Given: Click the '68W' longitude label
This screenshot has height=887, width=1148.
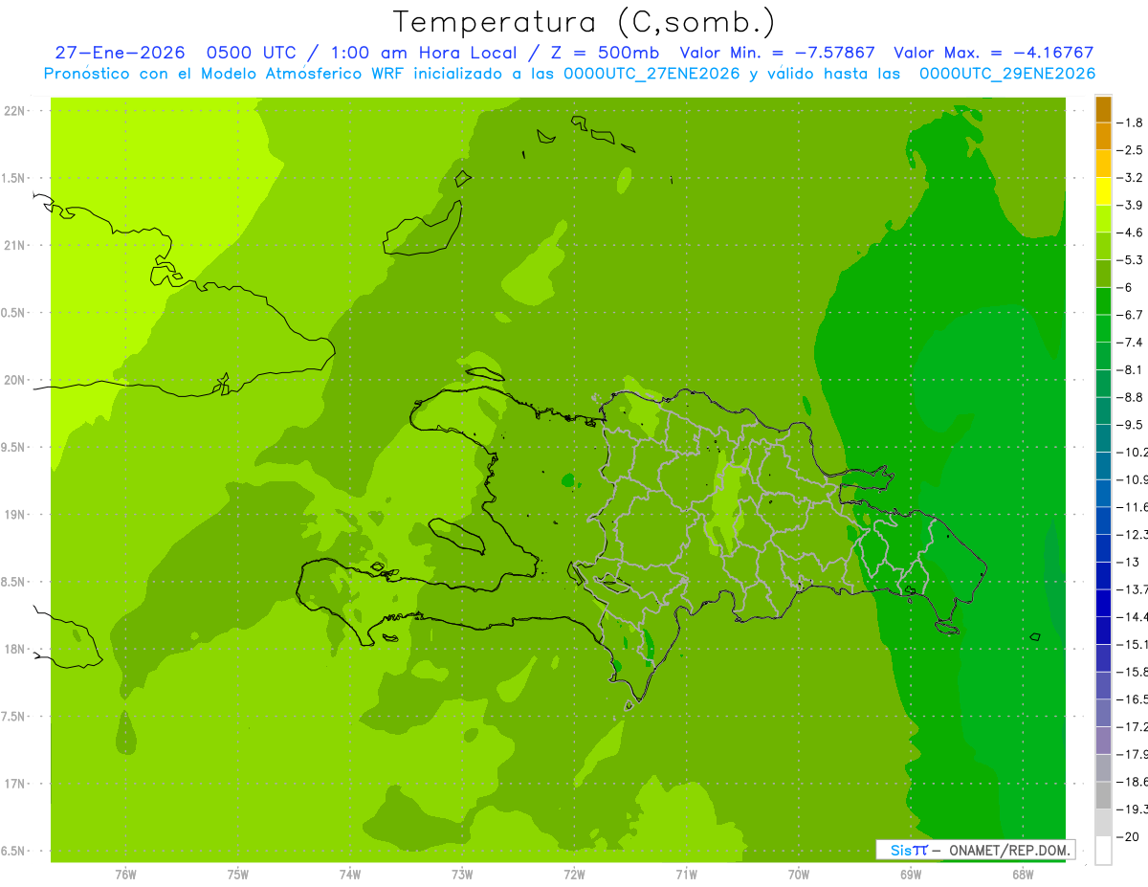Looking at the screenshot, I should [1023, 875].
